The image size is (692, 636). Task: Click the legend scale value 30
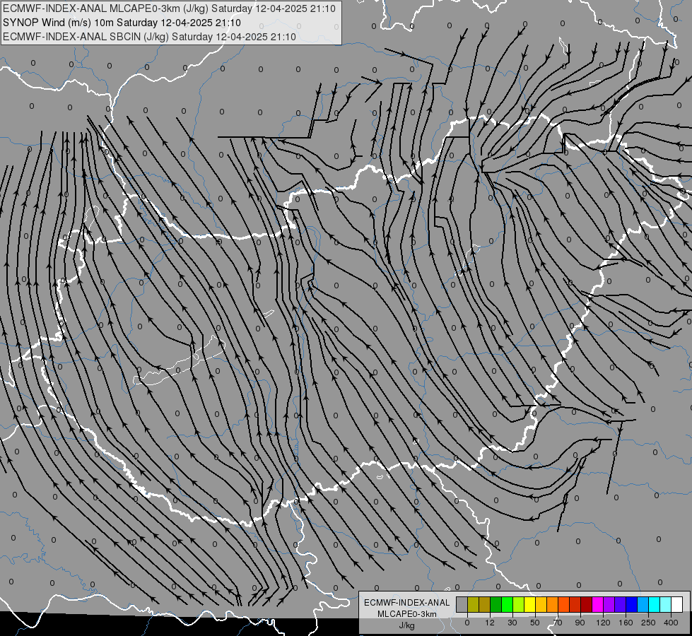(x=512, y=623)
